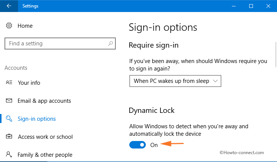
Task: Click the Family & other people icon
Action: point(9,154)
